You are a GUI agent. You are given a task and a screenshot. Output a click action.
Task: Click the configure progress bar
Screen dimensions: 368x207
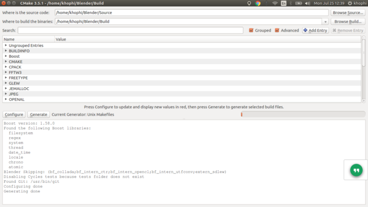(303, 115)
